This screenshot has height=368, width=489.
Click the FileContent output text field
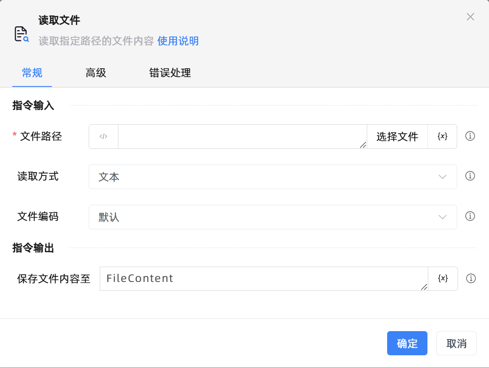click(263, 279)
